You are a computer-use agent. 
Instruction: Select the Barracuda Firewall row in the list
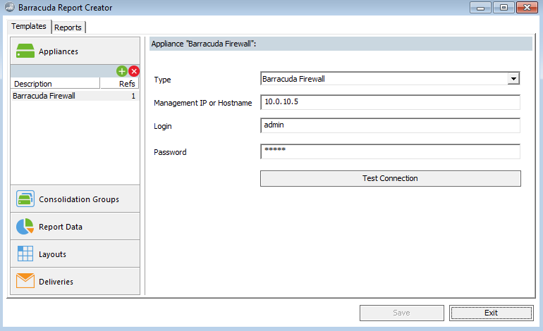click(x=75, y=96)
